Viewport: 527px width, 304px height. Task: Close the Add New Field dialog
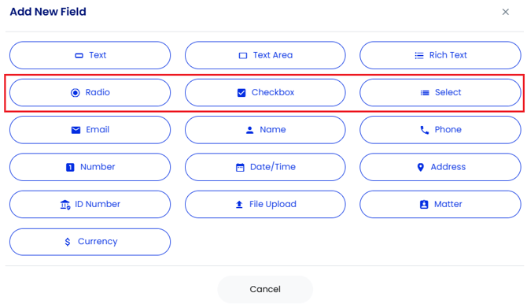pyautogui.click(x=506, y=12)
